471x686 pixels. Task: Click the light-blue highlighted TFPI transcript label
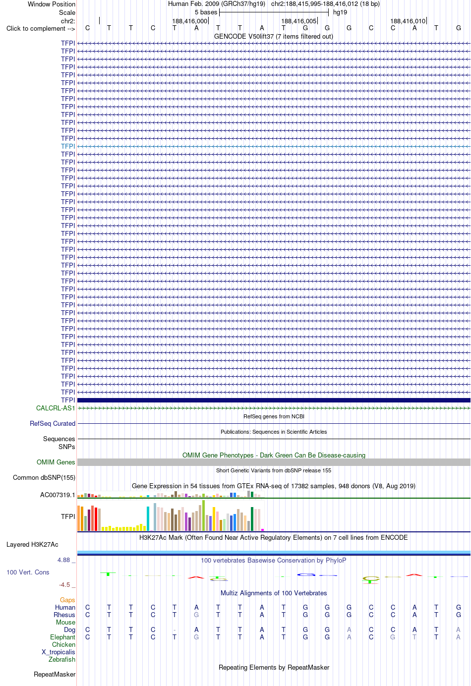68,146
